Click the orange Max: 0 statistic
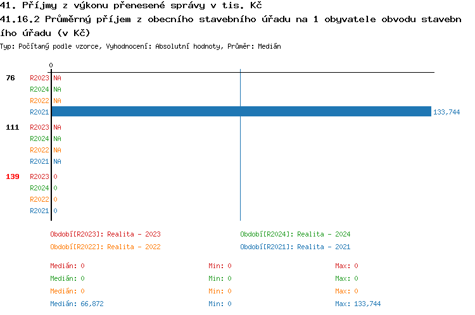The height and width of the screenshot is (315, 475). 346,291
